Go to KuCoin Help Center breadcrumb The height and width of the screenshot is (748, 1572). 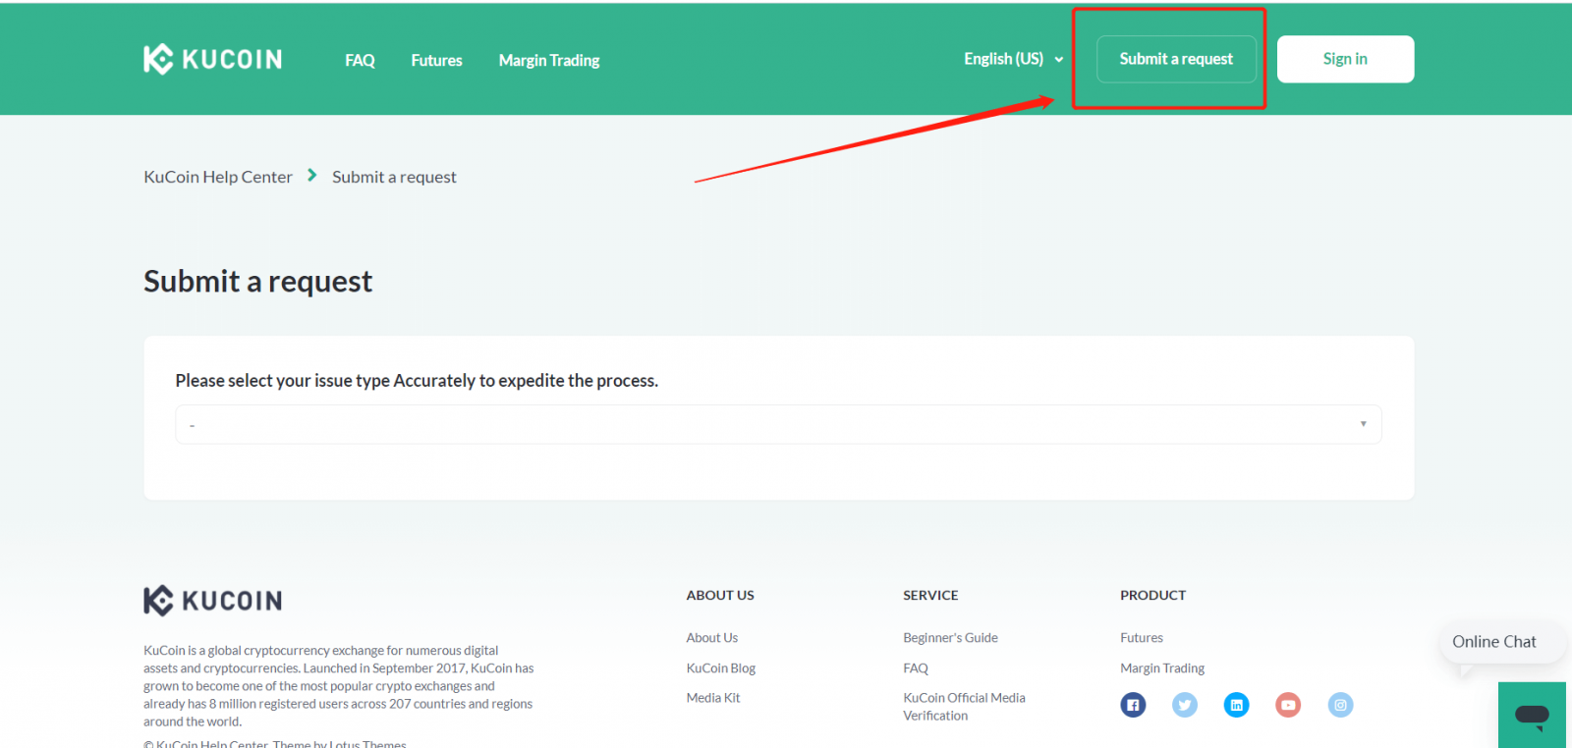(218, 177)
